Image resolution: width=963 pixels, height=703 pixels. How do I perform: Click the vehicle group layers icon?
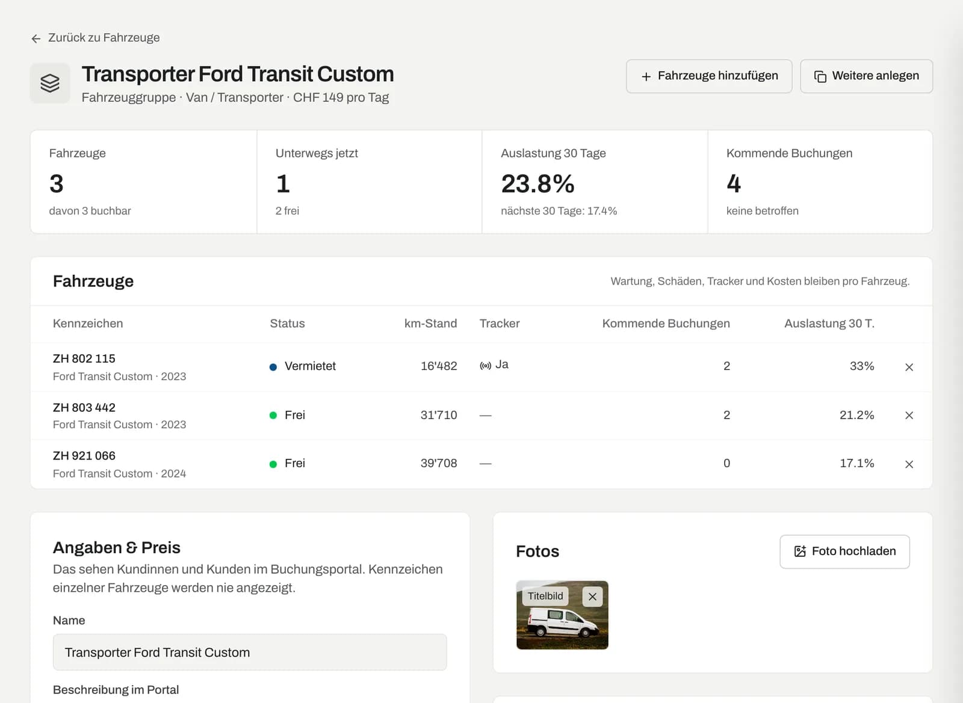click(50, 83)
